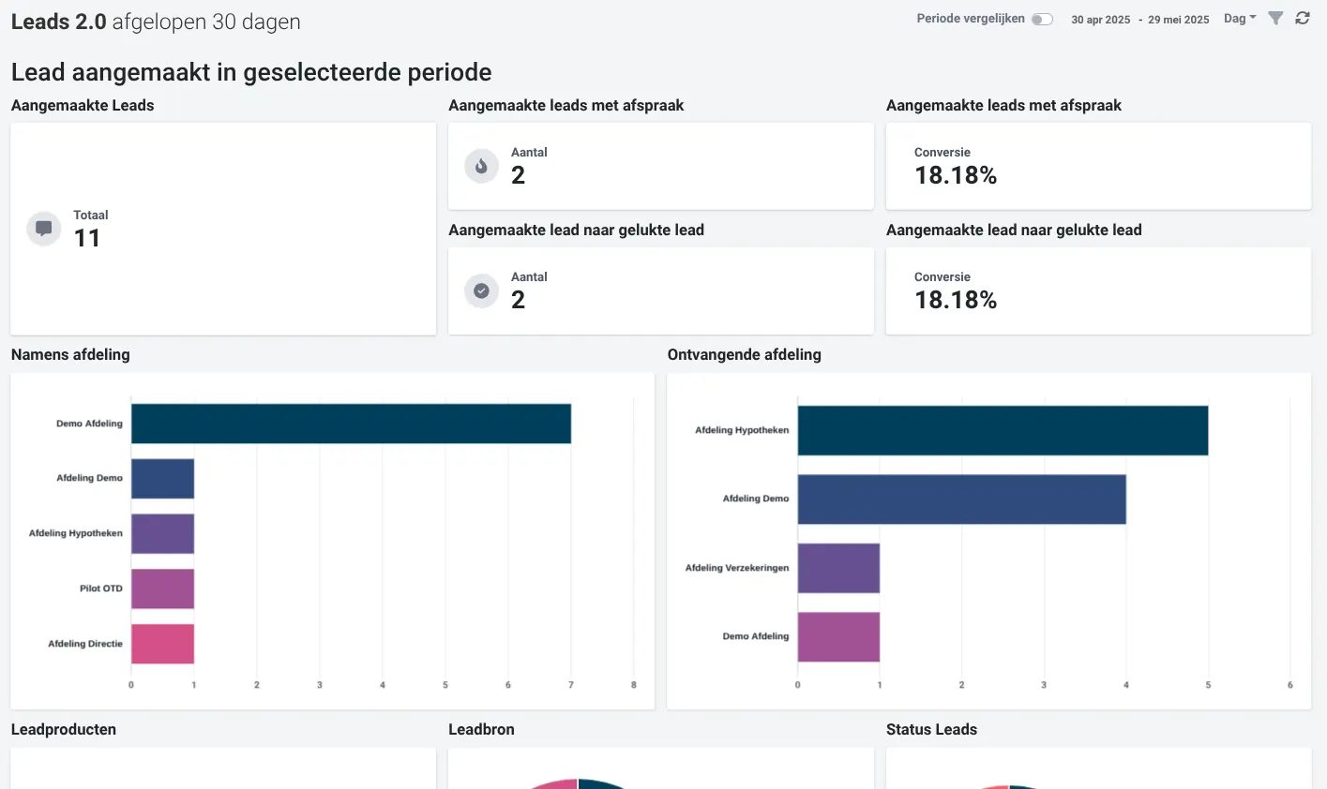This screenshot has width=1327, height=789.
Task: Click the filter funnel icon
Action: coord(1275,19)
